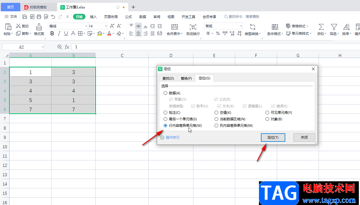Select the 列内容差异单元格(M) radio option
Image resolution: width=360 pixels, height=205 pixels.
tap(216, 125)
